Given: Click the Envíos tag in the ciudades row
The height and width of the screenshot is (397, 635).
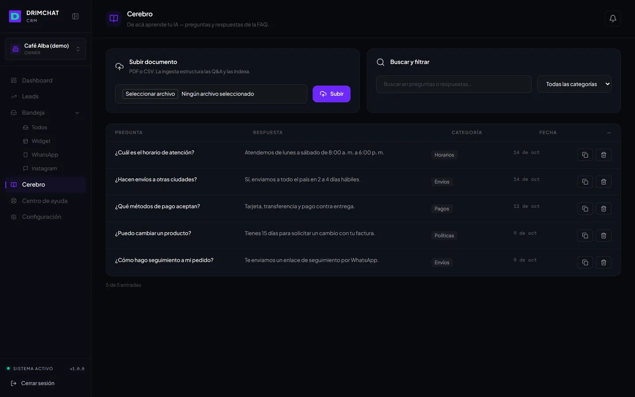Looking at the screenshot, I should (442, 182).
